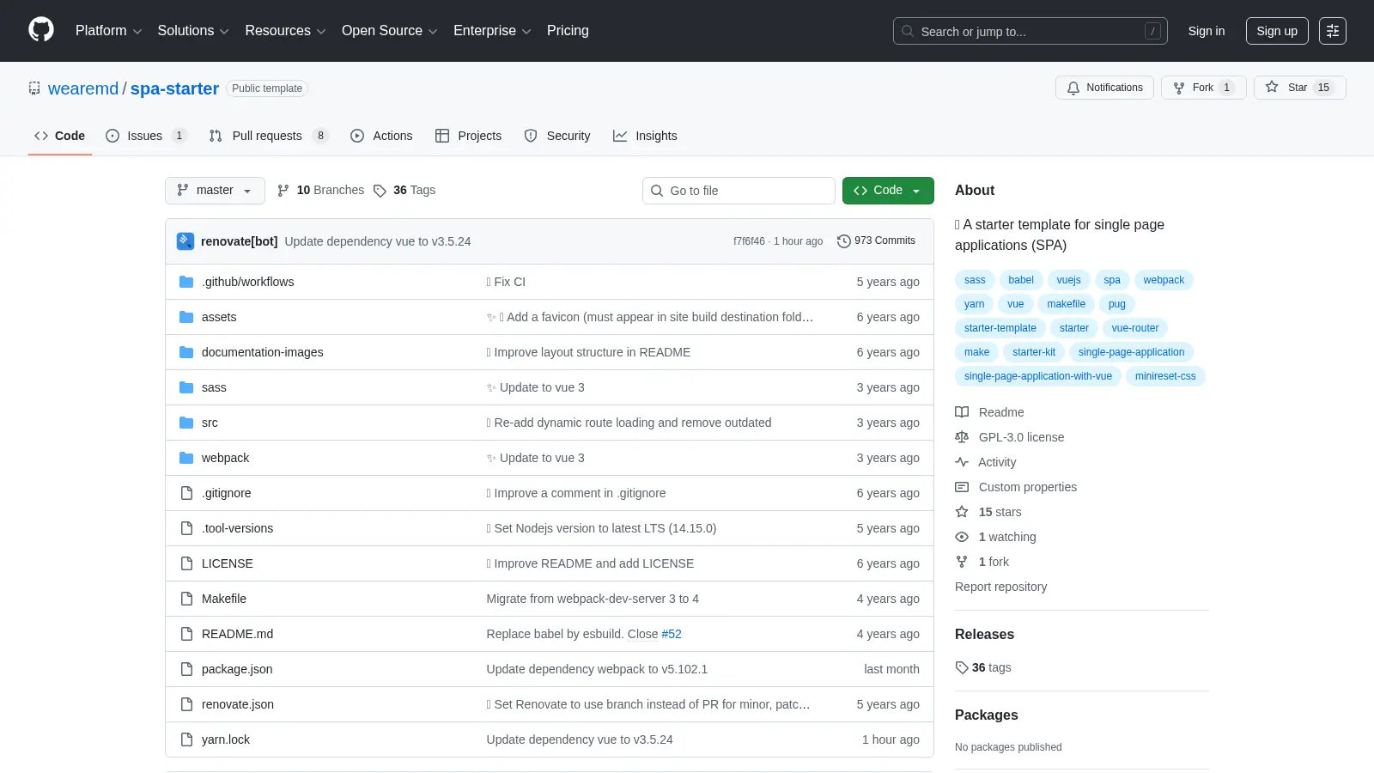Click the star icon beside Star
The width and height of the screenshot is (1374, 773).
(1272, 87)
